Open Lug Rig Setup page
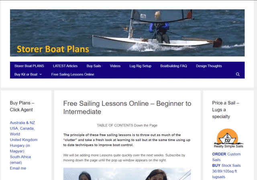This screenshot has width=257, height=180. click(x=140, y=66)
